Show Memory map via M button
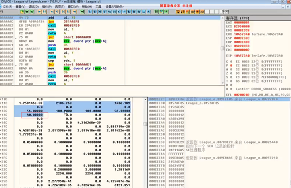This screenshot has height=188, width=291. pos(100,12)
